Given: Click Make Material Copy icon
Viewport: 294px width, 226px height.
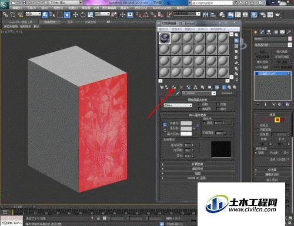Looking at the screenshot, I should coord(188,87).
